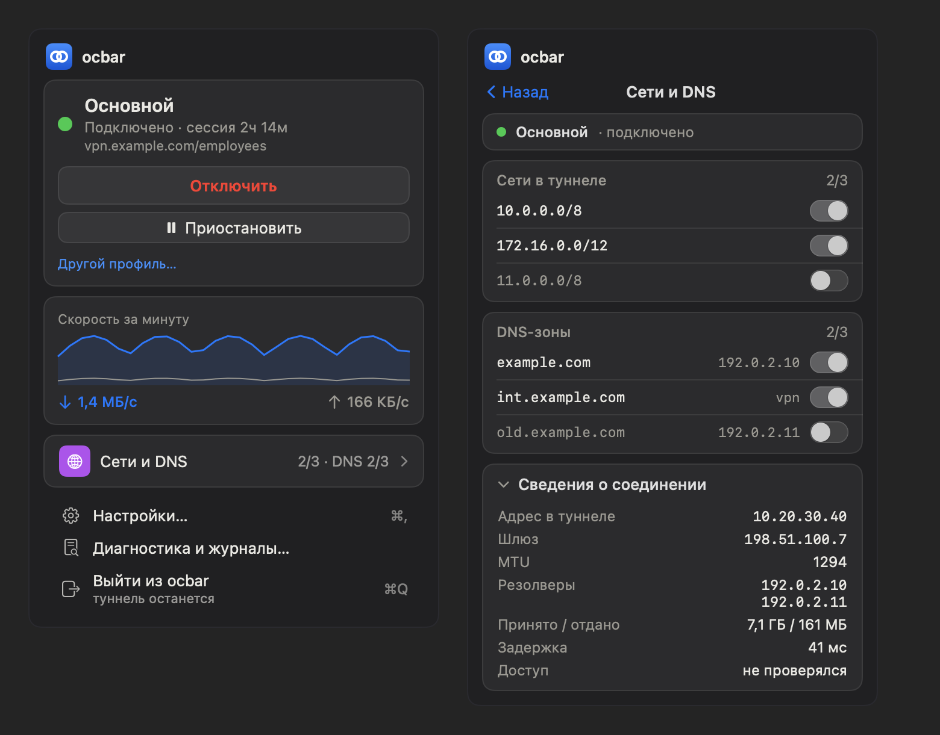The width and height of the screenshot is (940, 735).
Task: Click the Задержка value 41 мс
Action: tap(827, 648)
